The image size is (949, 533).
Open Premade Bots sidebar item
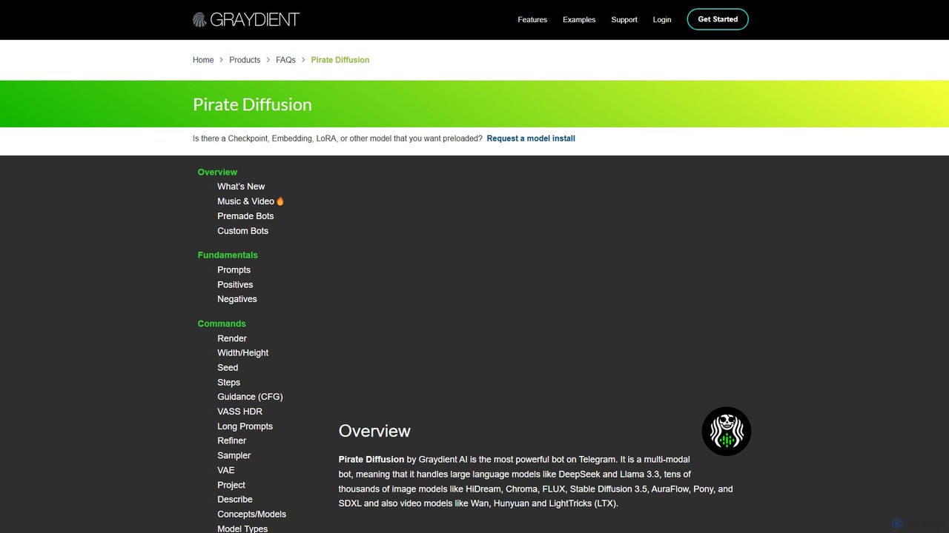coord(245,216)
